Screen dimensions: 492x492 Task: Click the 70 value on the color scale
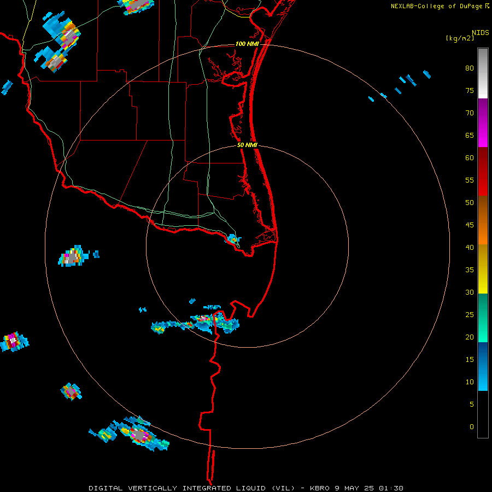coord(470,113)
